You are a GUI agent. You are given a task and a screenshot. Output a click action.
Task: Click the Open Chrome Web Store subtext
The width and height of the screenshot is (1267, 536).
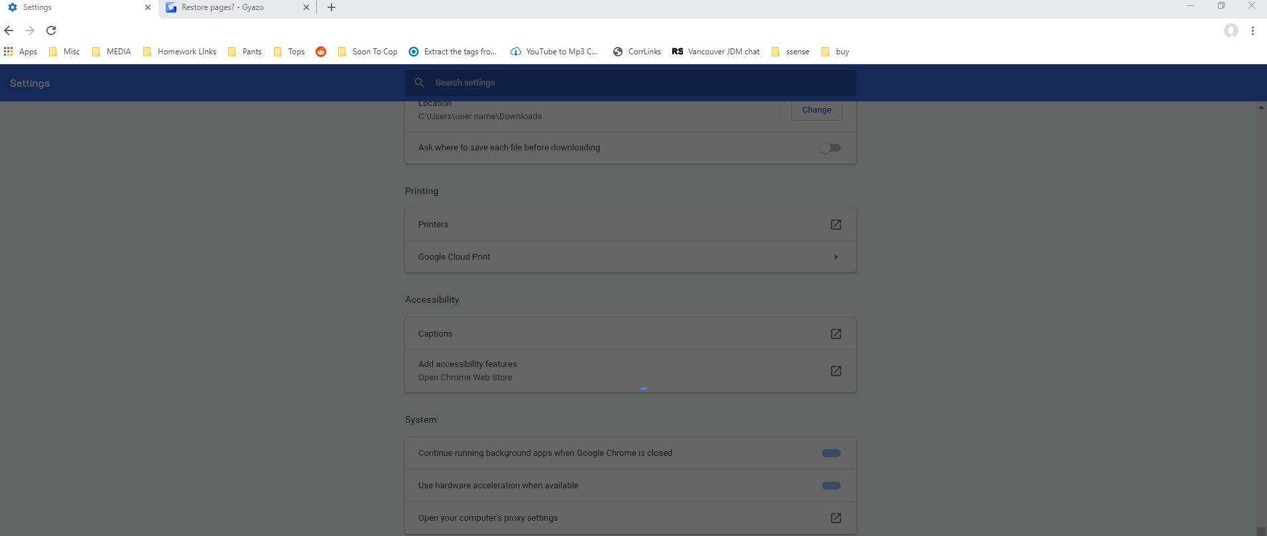click(465, 378)
